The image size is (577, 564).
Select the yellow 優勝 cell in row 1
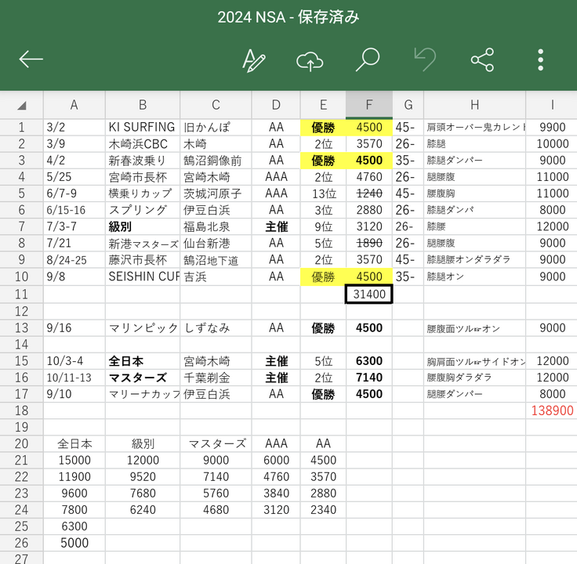[323, 127]
